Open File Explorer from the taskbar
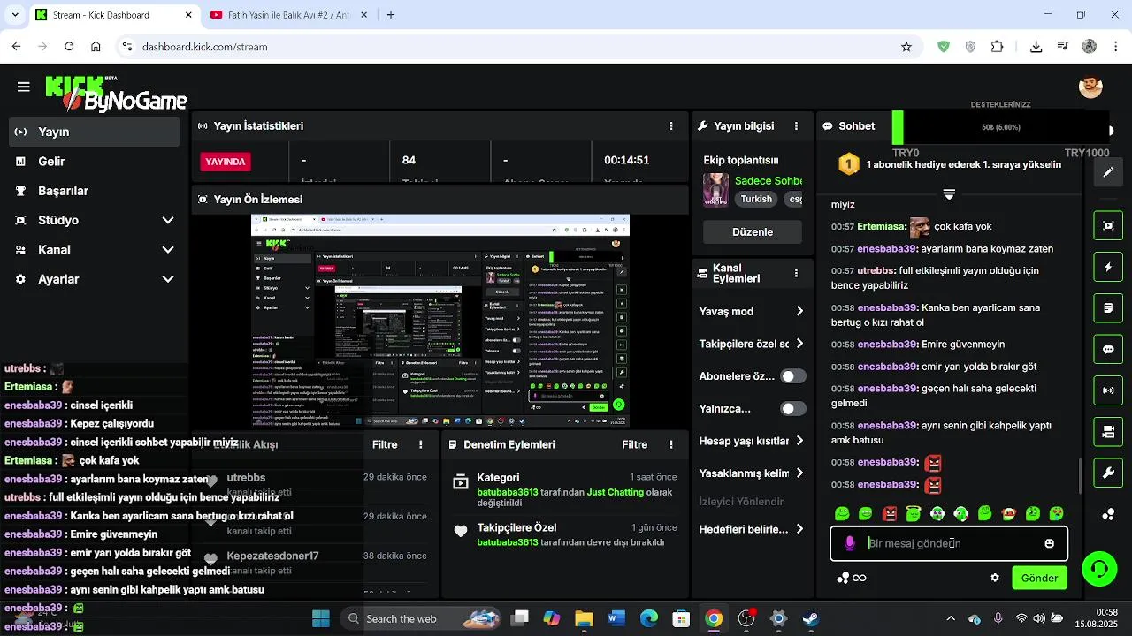The image size is (1132, 636). (x=584, y=618)
